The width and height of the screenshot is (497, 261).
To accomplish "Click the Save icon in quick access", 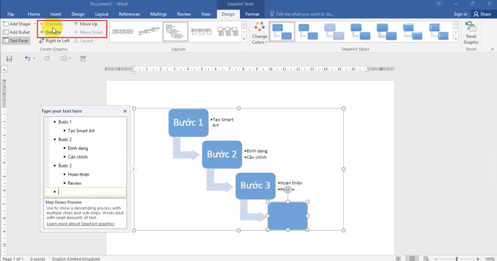I will [9, 59].
